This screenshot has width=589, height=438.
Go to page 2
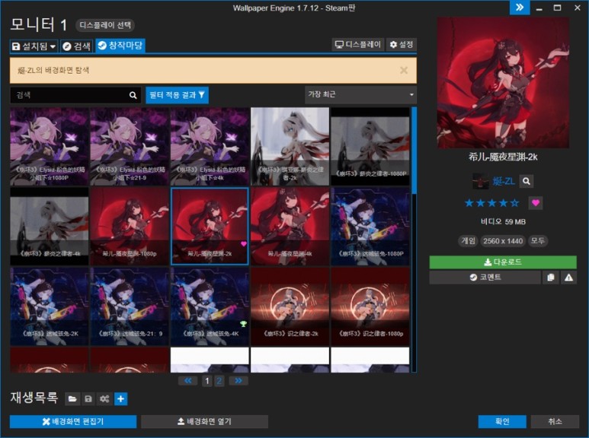(x=219, y=382)
